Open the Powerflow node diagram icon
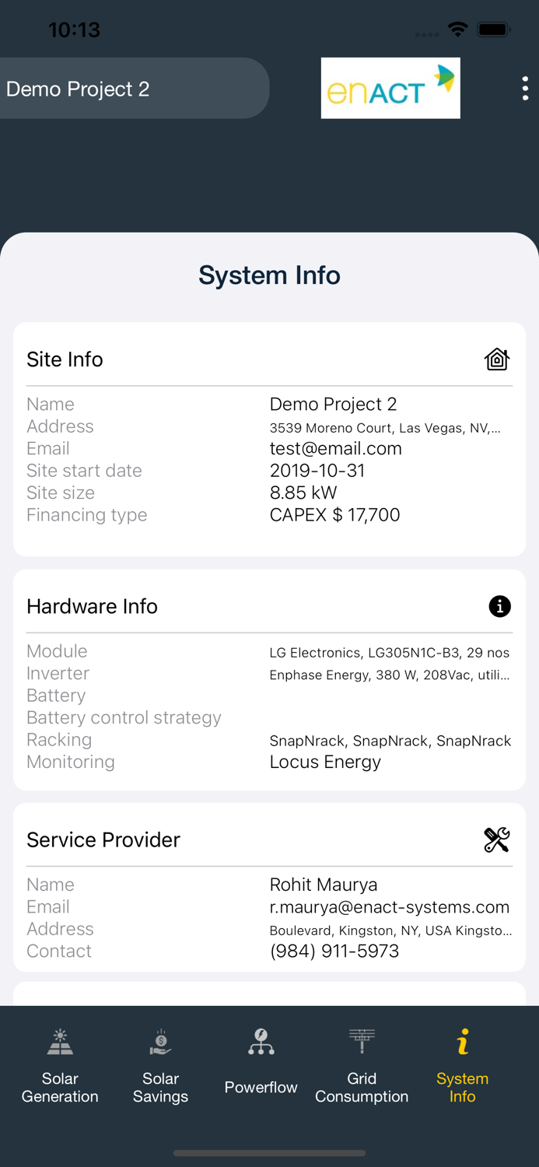This screenshot has height=1167, width=539. (261, 1040)
